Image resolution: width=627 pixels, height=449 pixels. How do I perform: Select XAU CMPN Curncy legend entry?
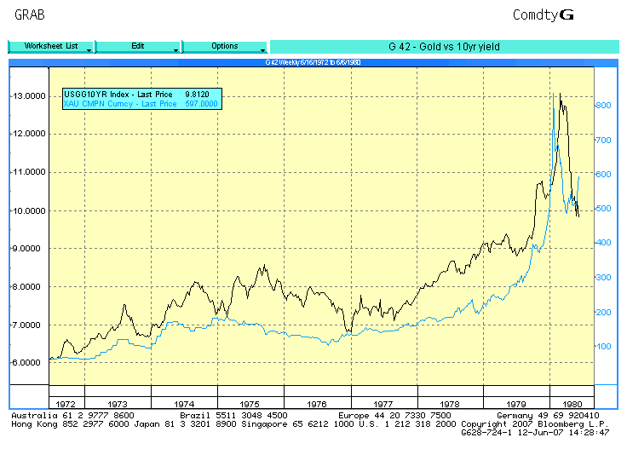pyautogui.click(x=119, y=103)
